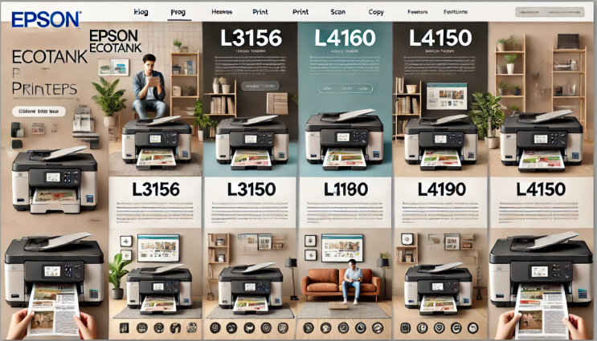597x341 pixels.
Task: Open the L1180 model heading
Action: coord(346,189)
